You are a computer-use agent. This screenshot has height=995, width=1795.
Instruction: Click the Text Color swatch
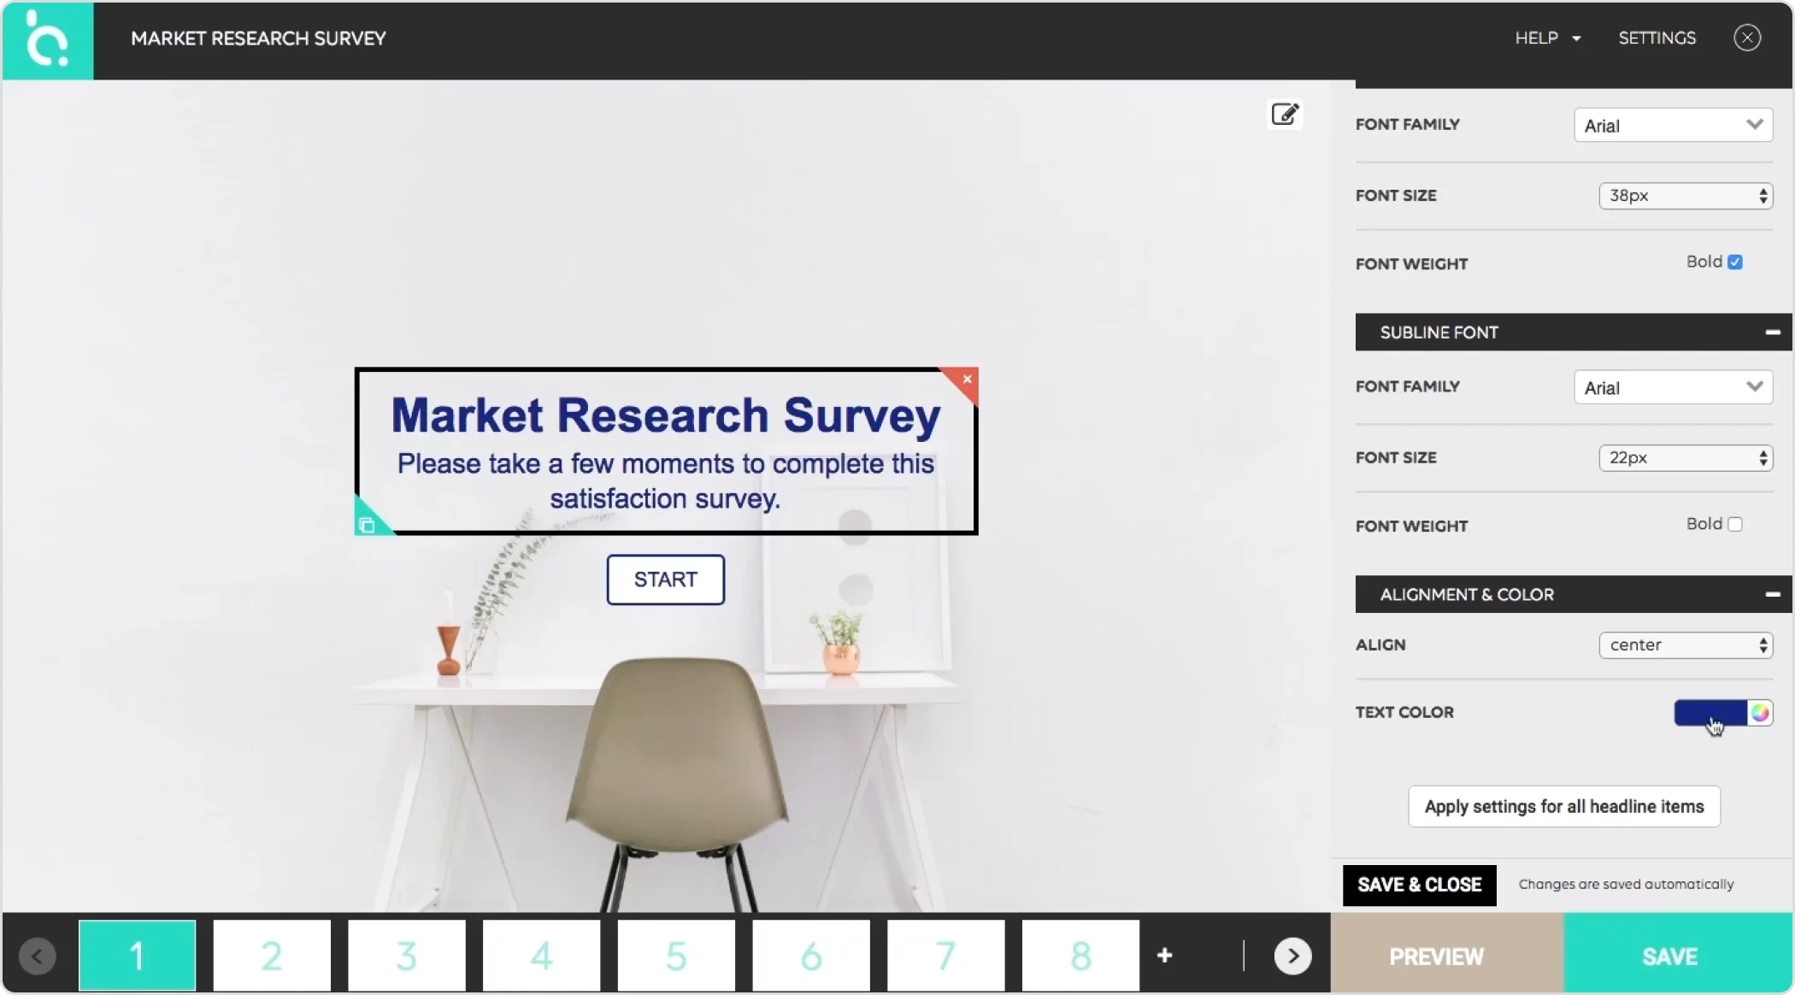(1710, 712)
